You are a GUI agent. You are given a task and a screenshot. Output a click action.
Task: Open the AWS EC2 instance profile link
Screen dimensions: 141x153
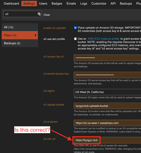(x=103, y=39)
